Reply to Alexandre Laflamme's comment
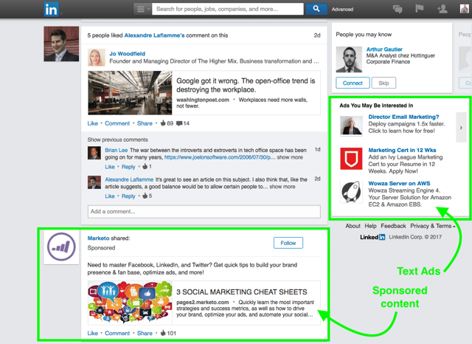Image resolution: width=472 pixels, height=344 pixels. [128, 196]
